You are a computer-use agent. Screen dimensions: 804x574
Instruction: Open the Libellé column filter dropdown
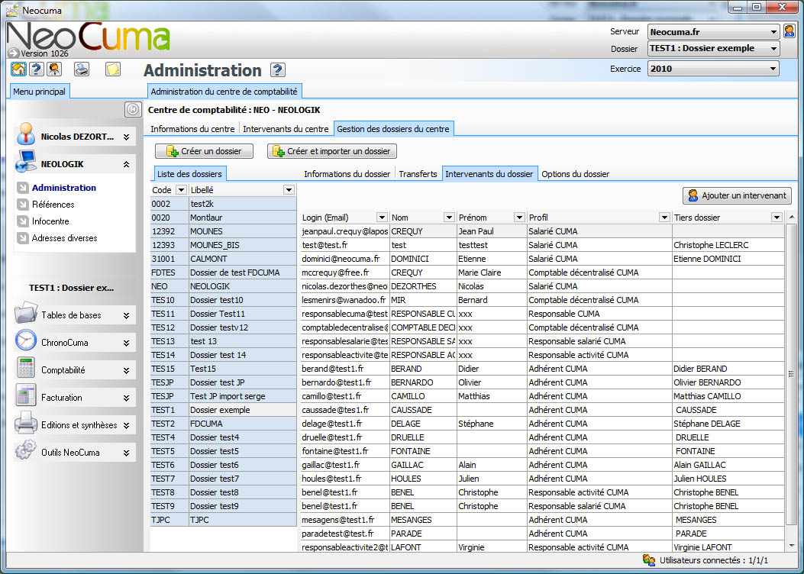click(289, 190)
